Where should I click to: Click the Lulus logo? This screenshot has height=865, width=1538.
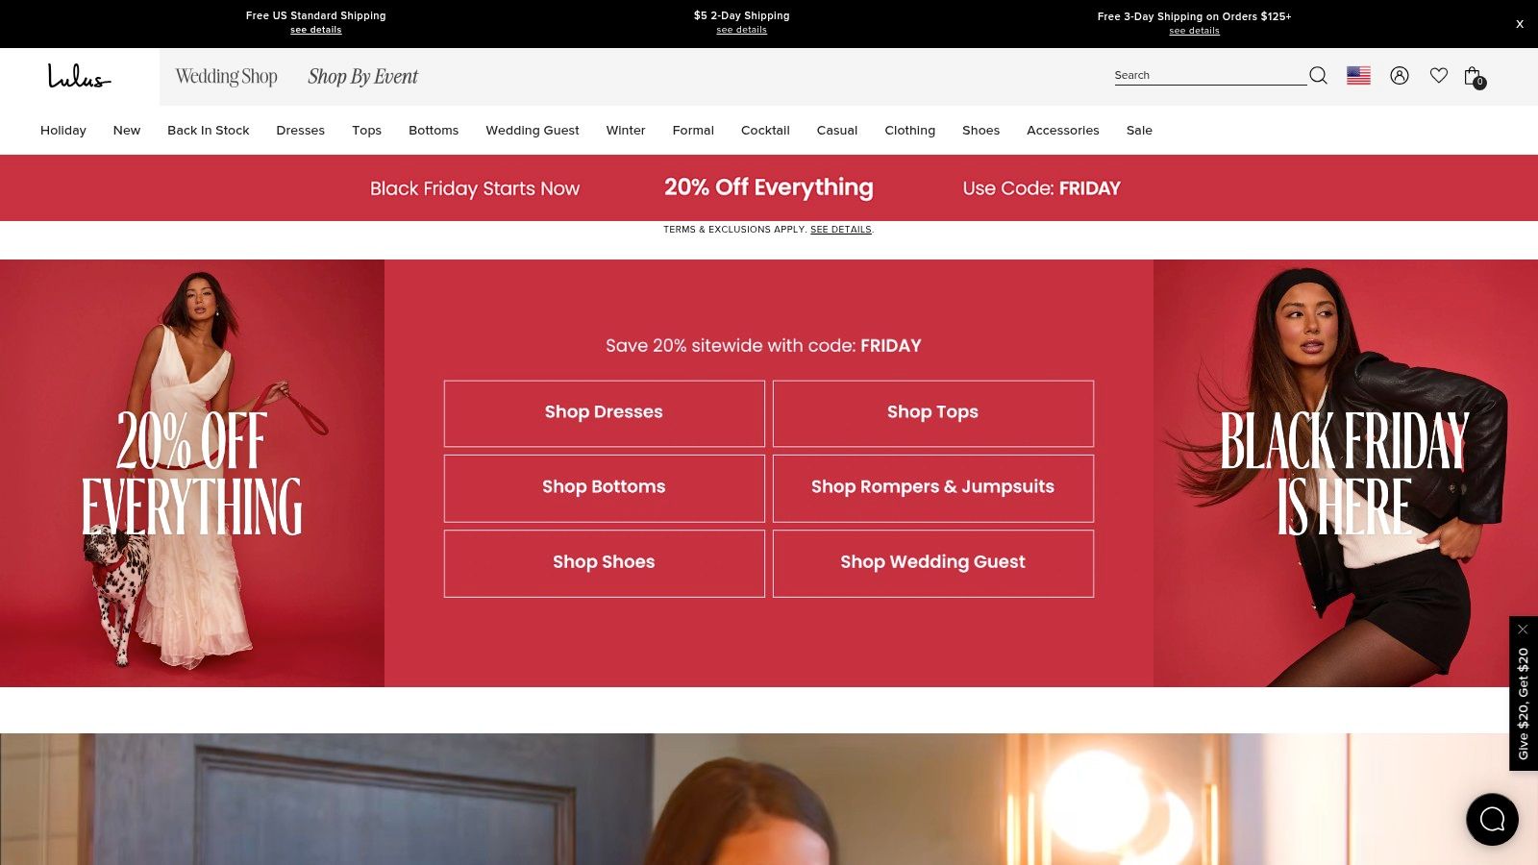tap(80, 76)
